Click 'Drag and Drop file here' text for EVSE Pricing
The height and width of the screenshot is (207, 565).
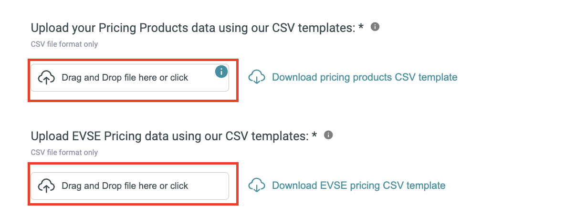coord(110,186)
